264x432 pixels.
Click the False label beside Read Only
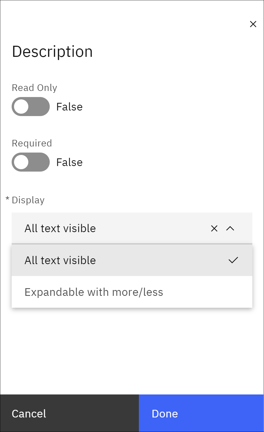click(69, 107)
